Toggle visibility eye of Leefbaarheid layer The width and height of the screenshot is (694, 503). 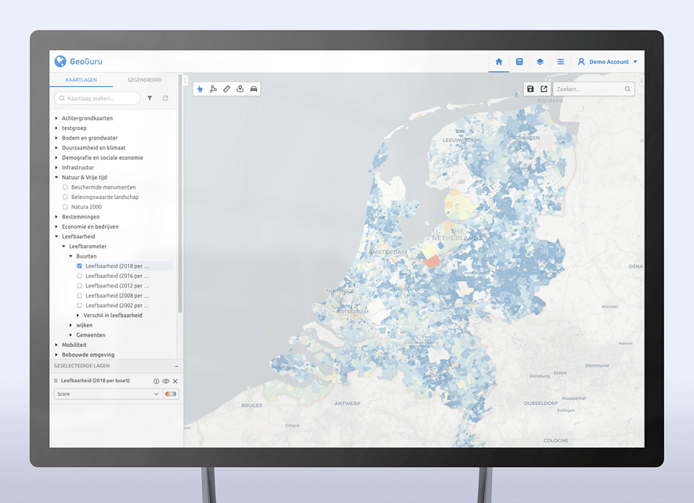coord(165,382)
